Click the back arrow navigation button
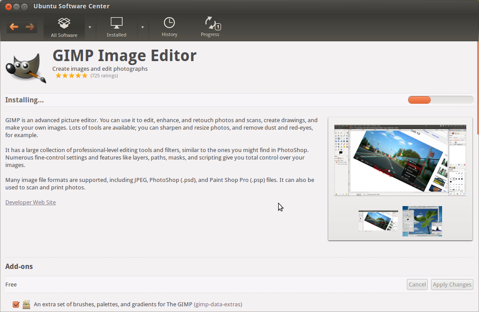This screenshot has width=479, height=312. (x=14, y=27)
